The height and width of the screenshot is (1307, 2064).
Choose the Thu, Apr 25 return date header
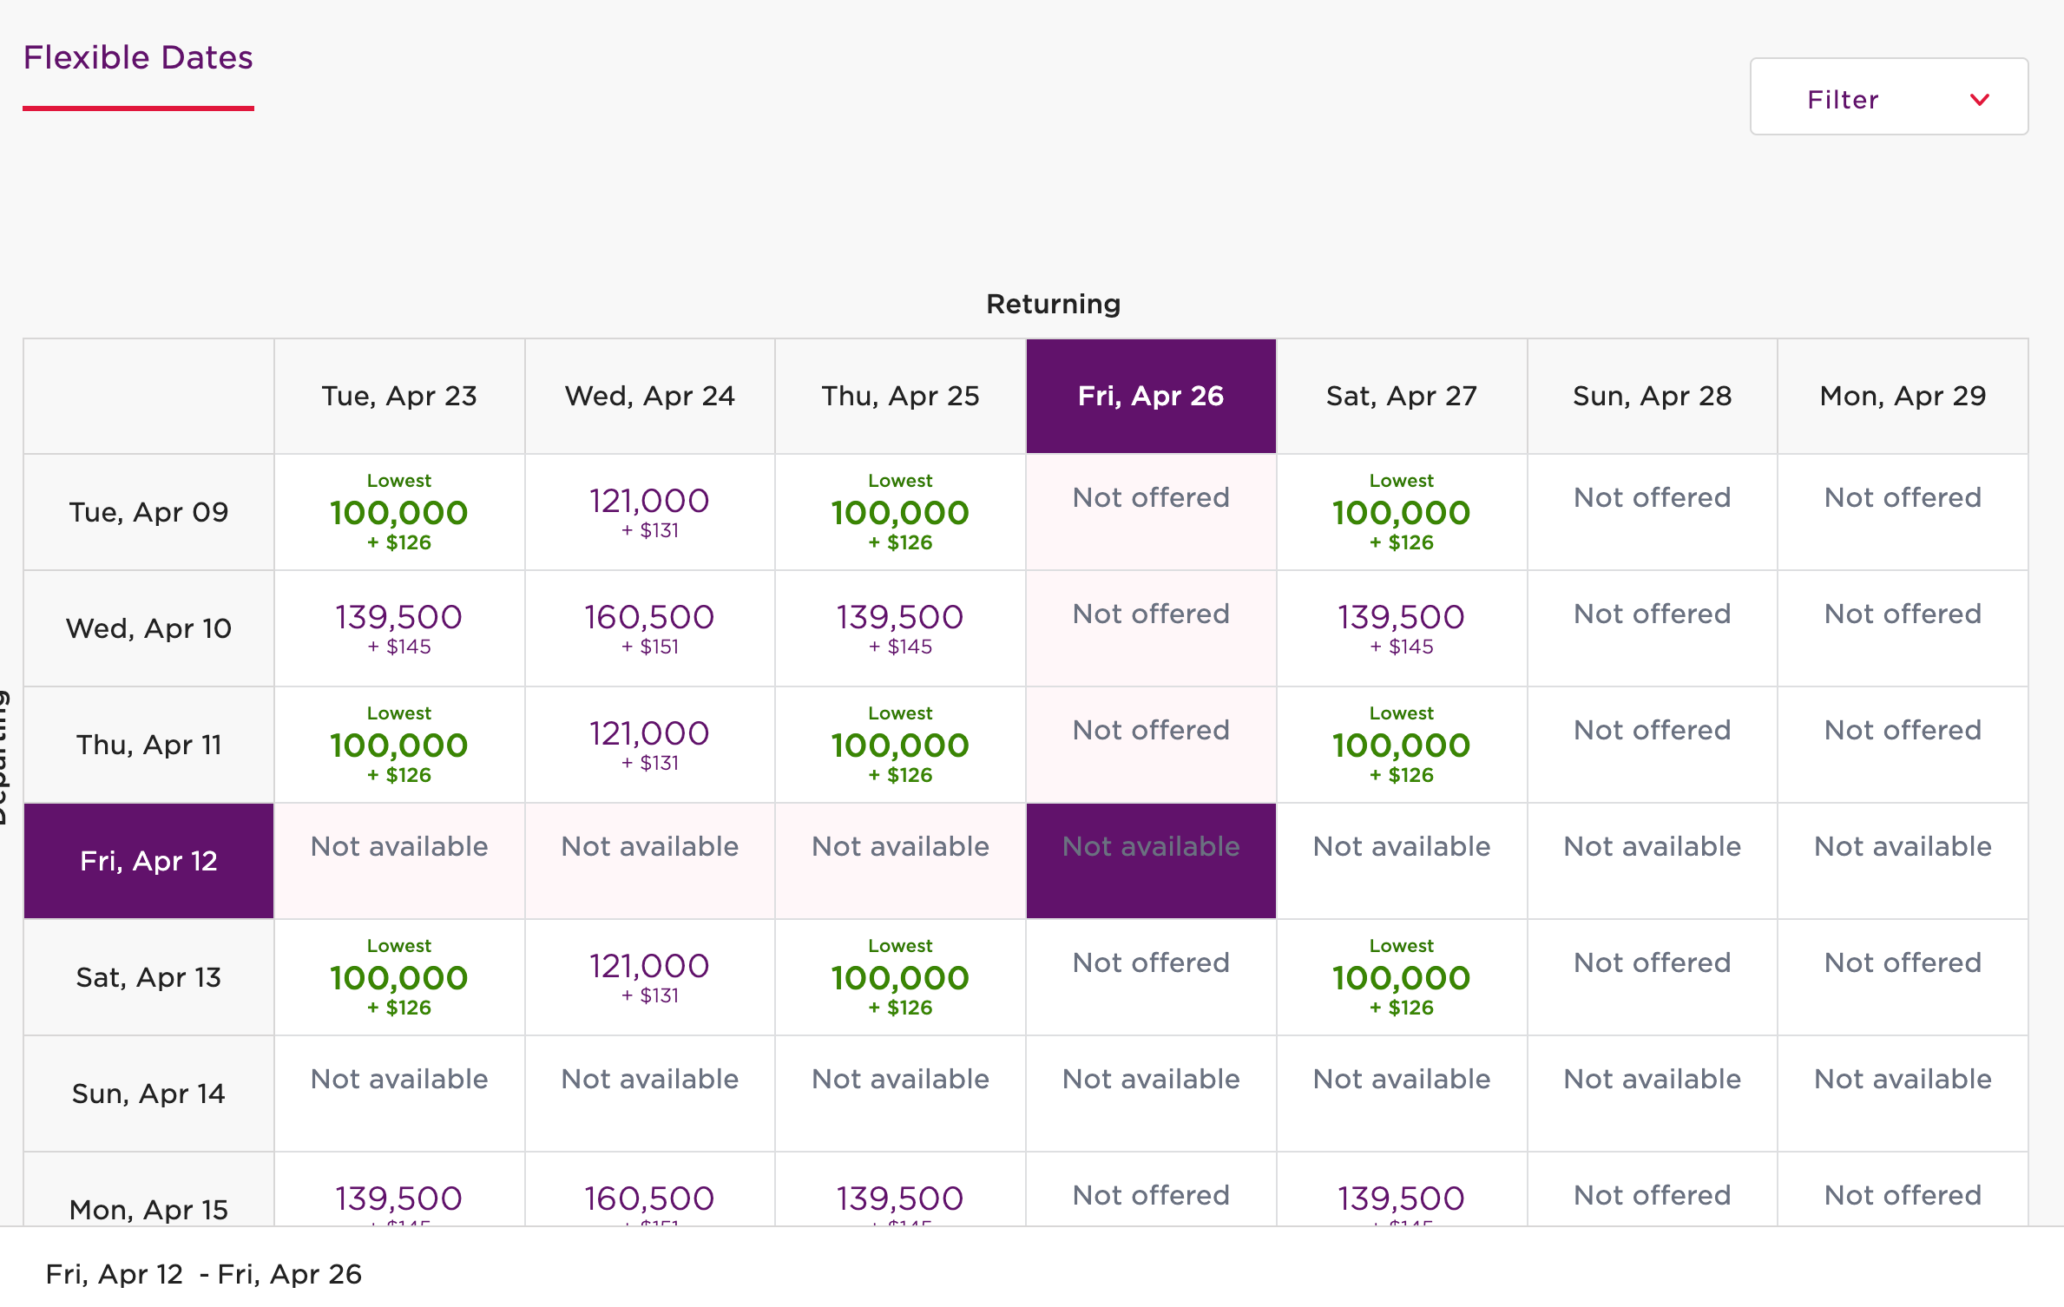899,396
